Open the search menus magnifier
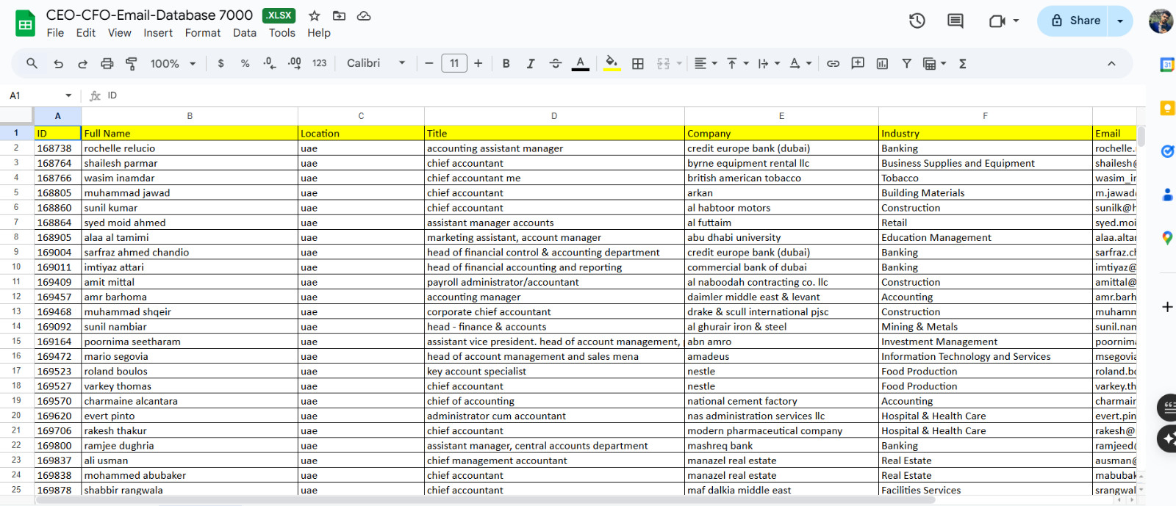This screenshot has width=1176, height=506. 32,63
